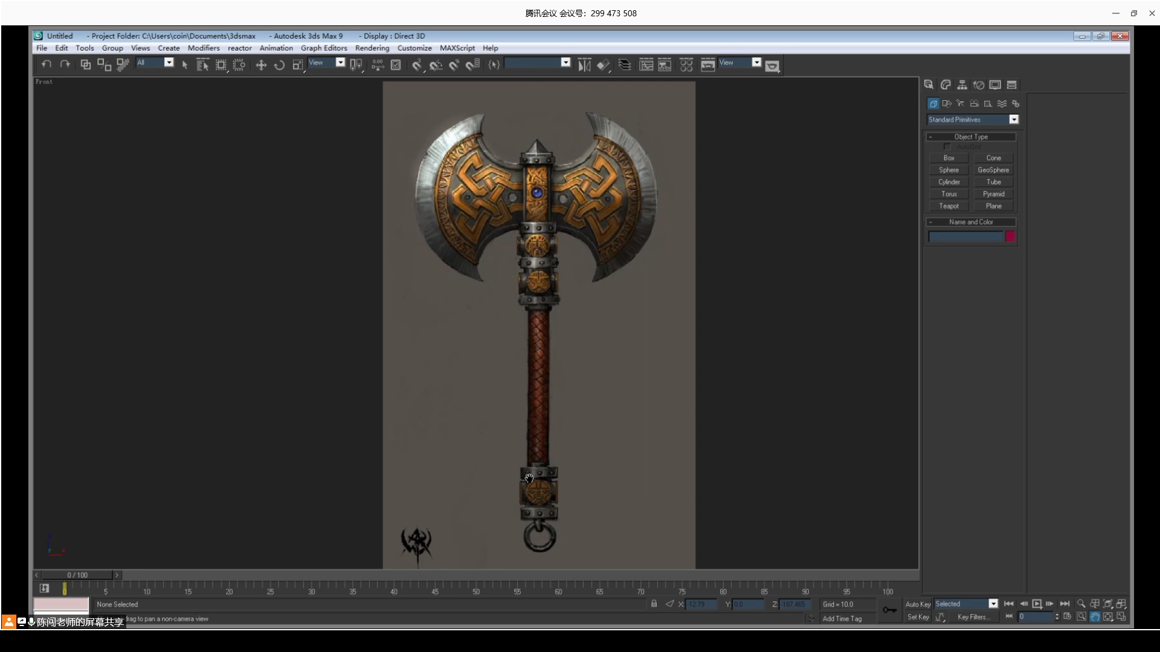Open the Select by Name dialog
1160x652 pixels.
202,65
